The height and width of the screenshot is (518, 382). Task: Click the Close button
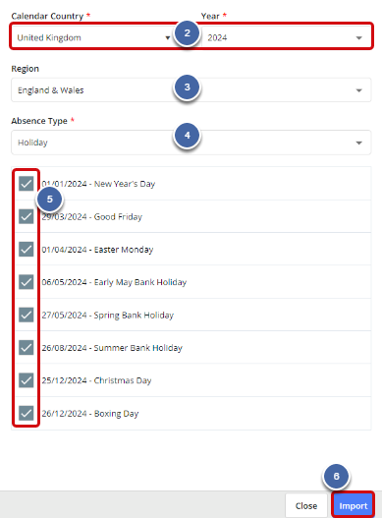pos(306,506)
